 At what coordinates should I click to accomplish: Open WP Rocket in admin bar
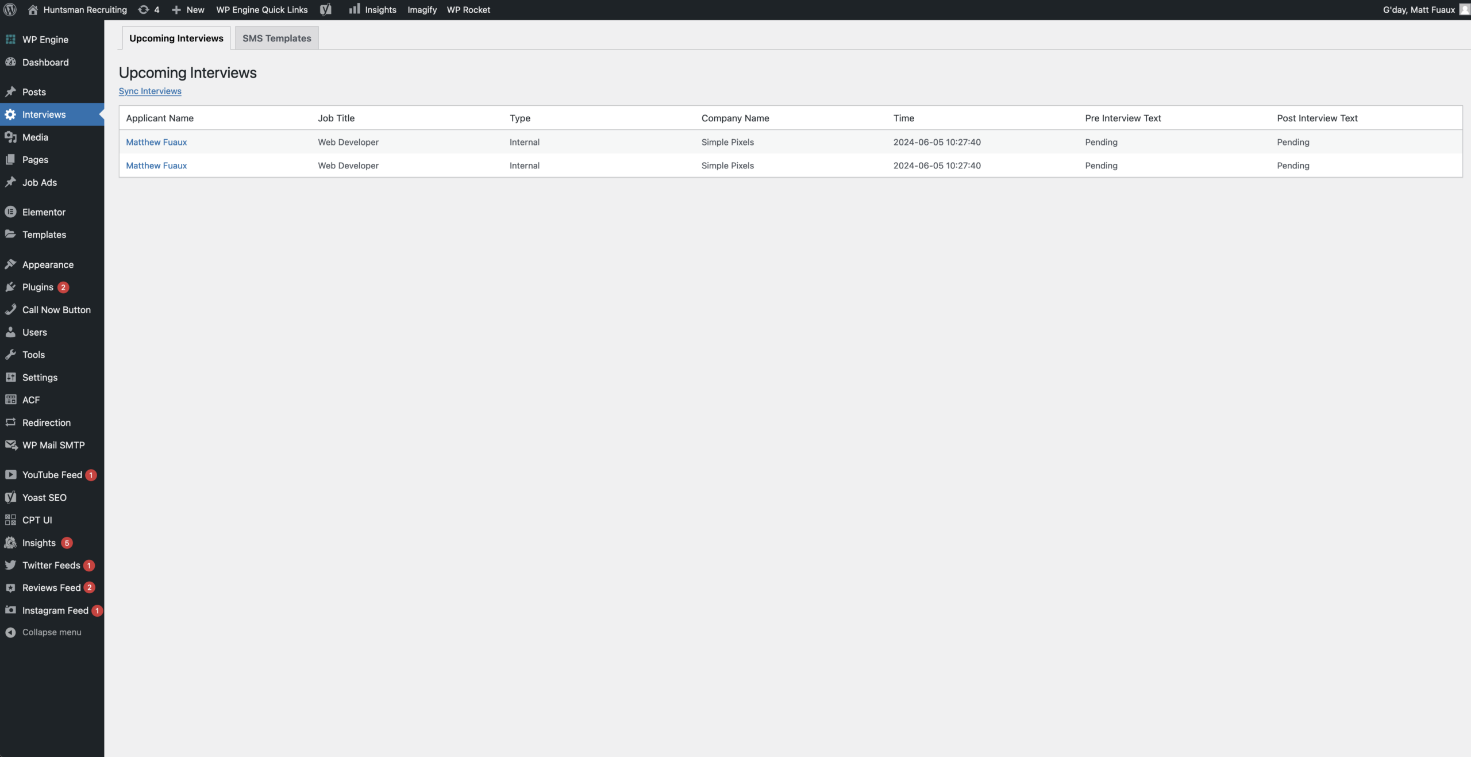[468, 10]
